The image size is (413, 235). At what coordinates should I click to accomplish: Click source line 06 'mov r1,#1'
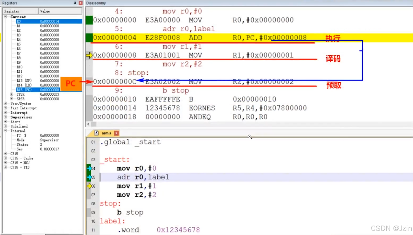(136, 186)
